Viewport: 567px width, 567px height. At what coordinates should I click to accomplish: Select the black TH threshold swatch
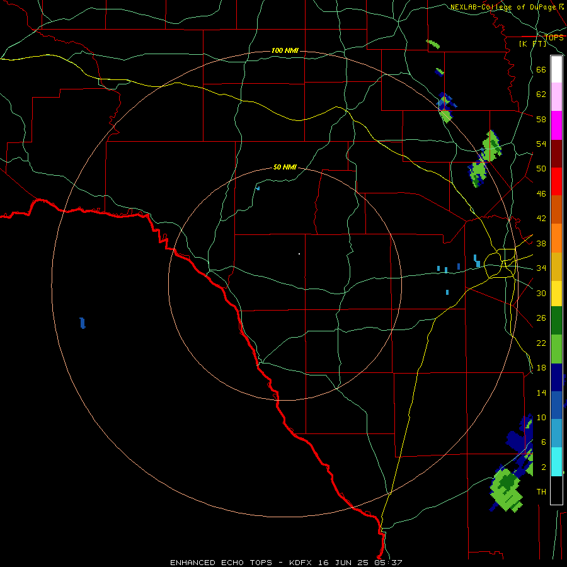click(556, 490)
